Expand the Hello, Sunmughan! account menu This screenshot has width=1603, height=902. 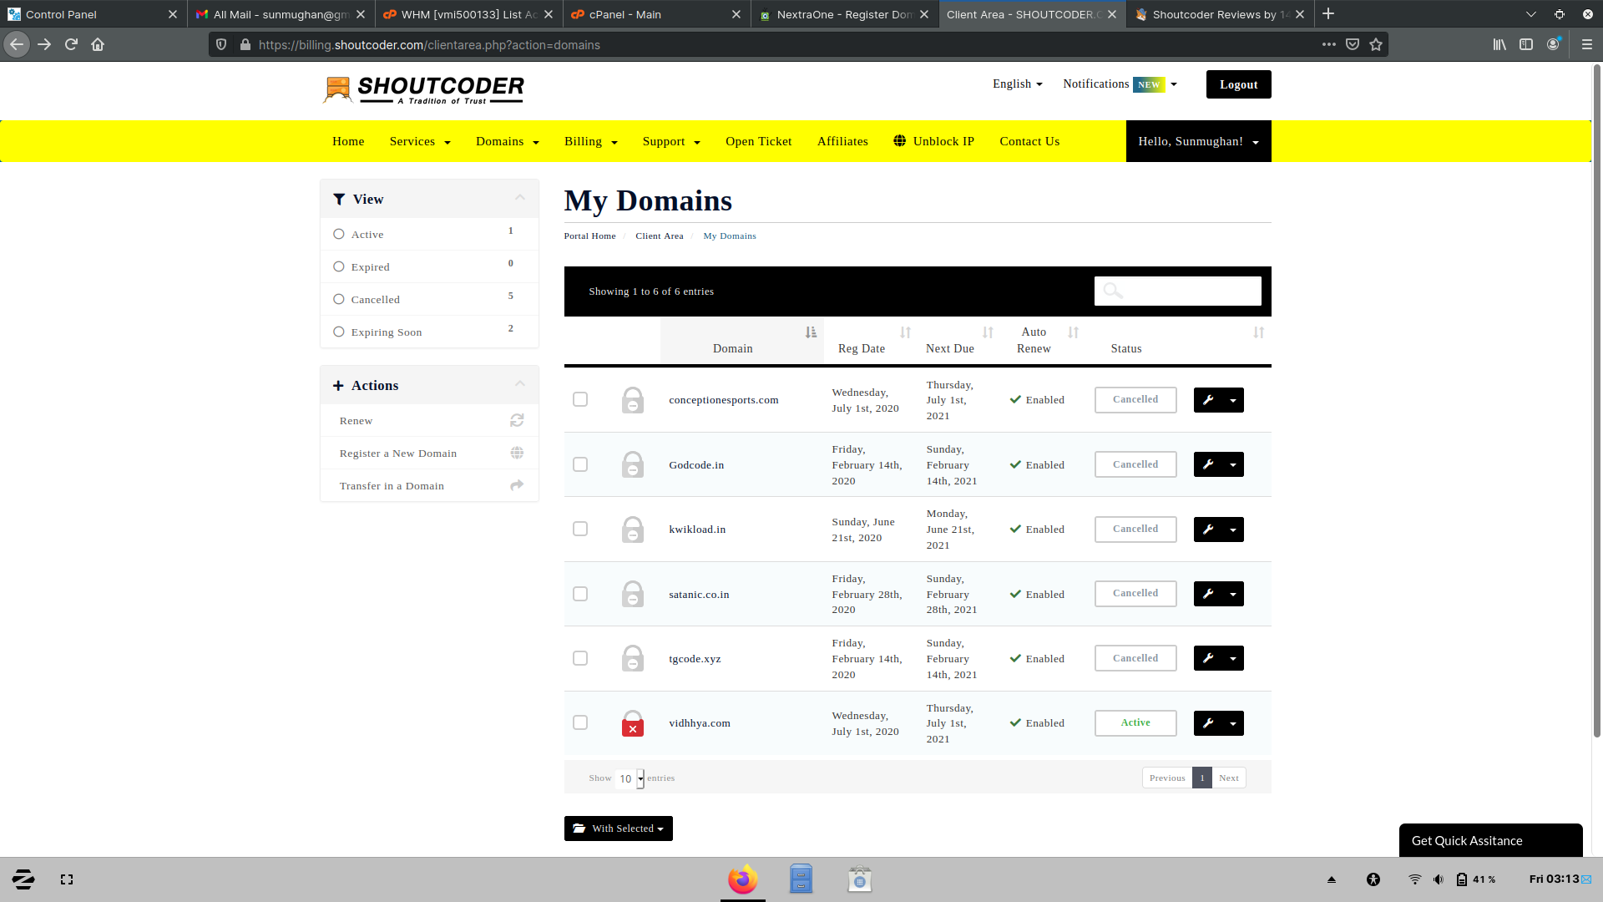[x=1198, y=141]
